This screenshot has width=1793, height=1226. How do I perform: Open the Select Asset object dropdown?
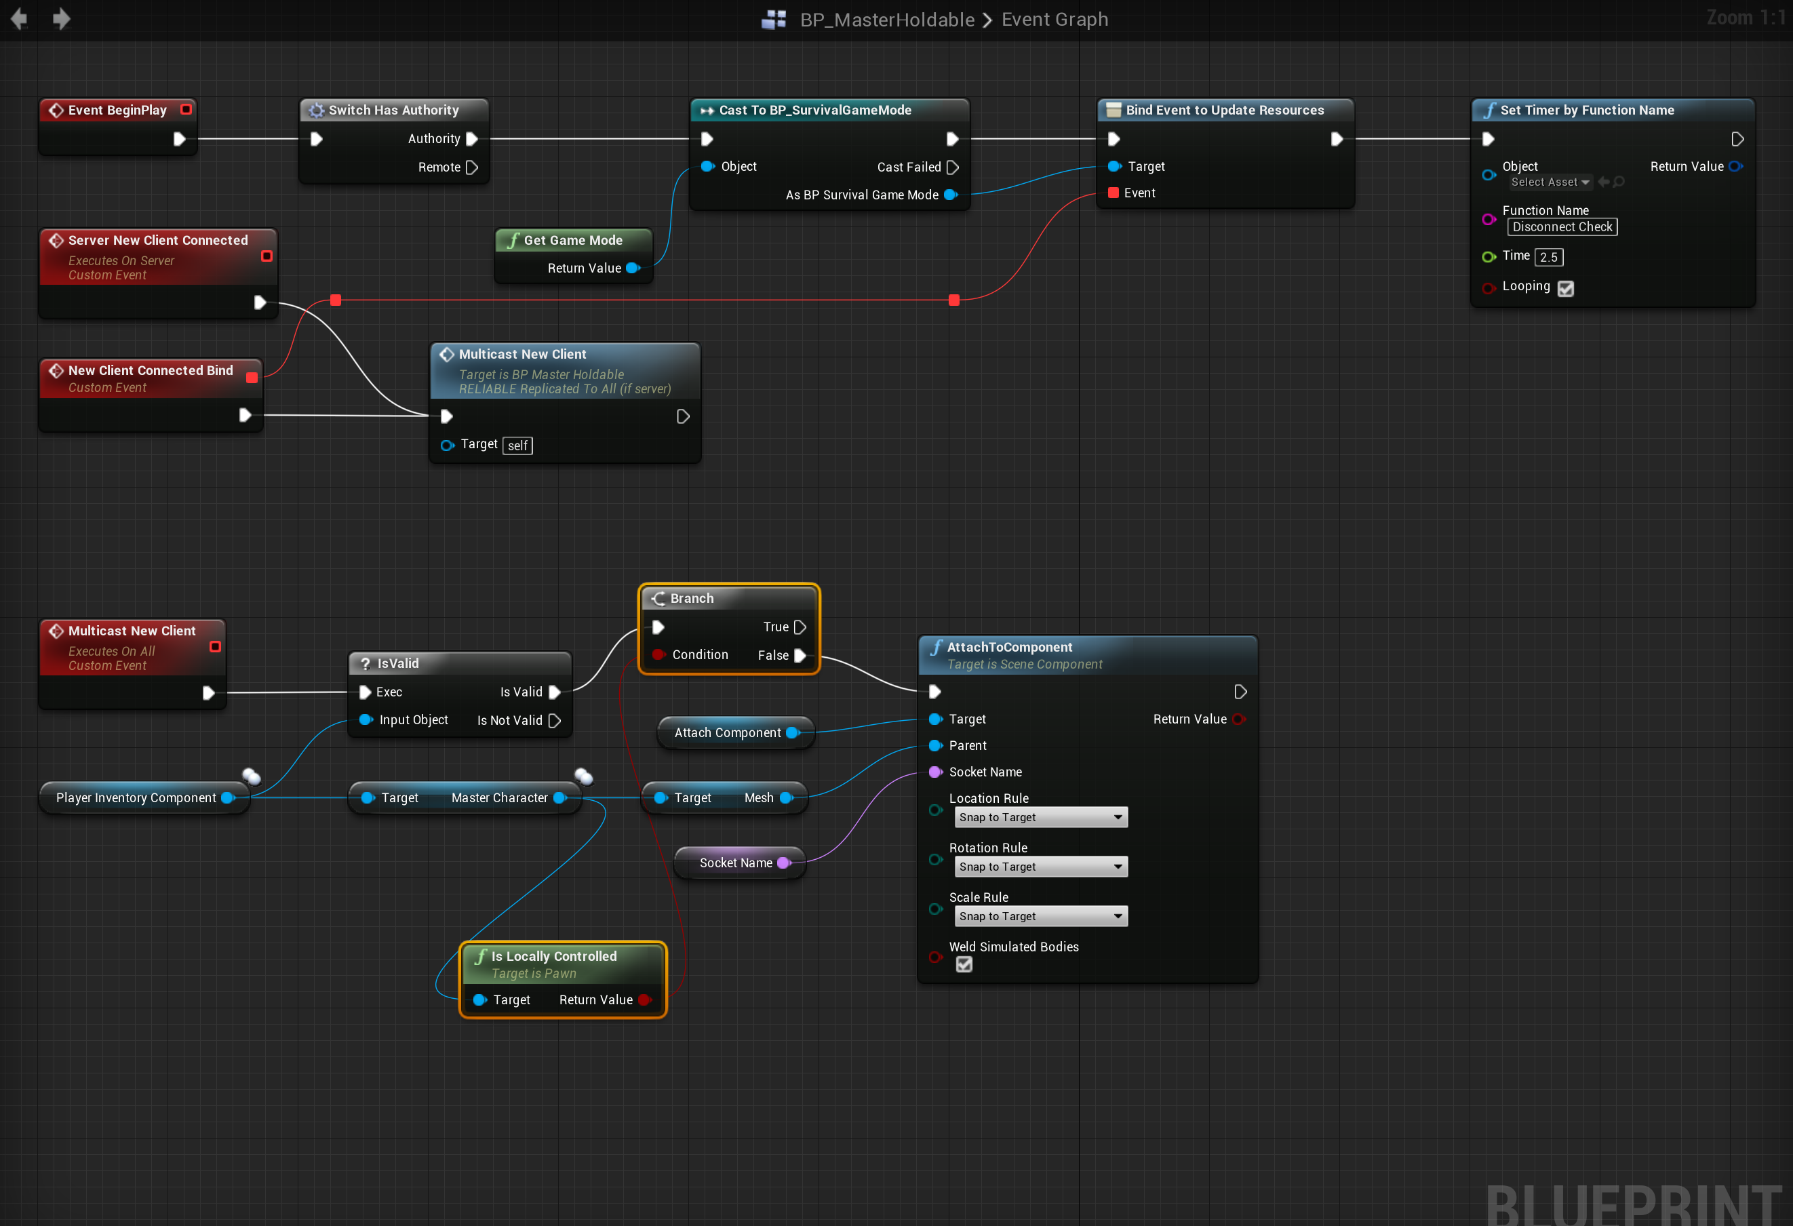coord(1550,182)
